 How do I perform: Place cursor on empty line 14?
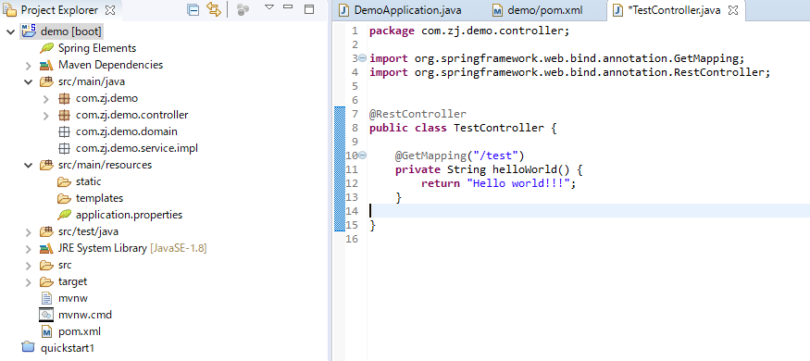[x=590, y=211]
